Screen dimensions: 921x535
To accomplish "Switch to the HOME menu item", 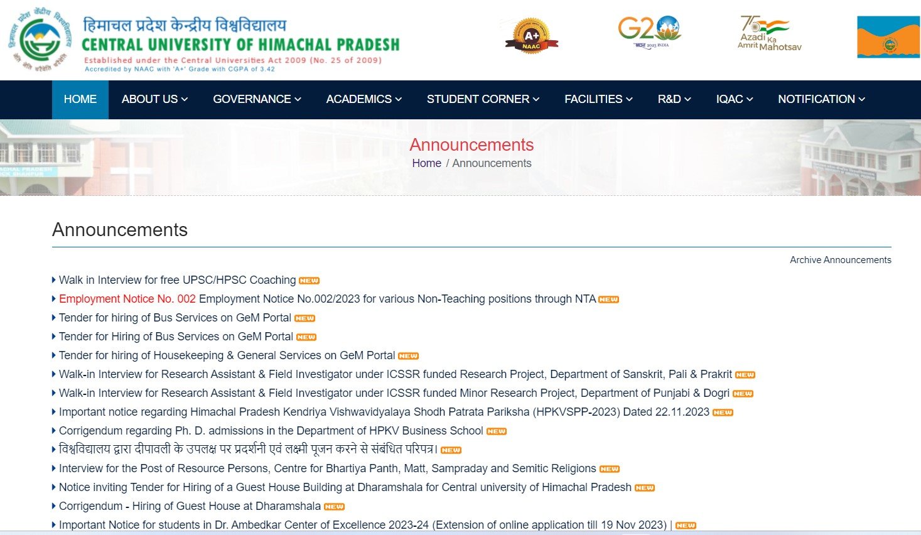I will coord(80,99).
